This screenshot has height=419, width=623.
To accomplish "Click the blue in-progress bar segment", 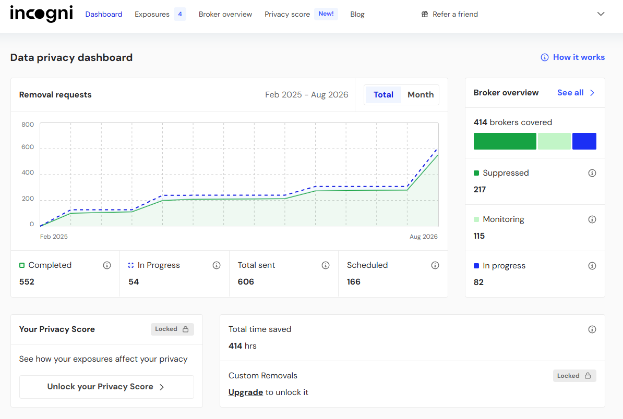I will pyautogui.click(x=584, y=141).
